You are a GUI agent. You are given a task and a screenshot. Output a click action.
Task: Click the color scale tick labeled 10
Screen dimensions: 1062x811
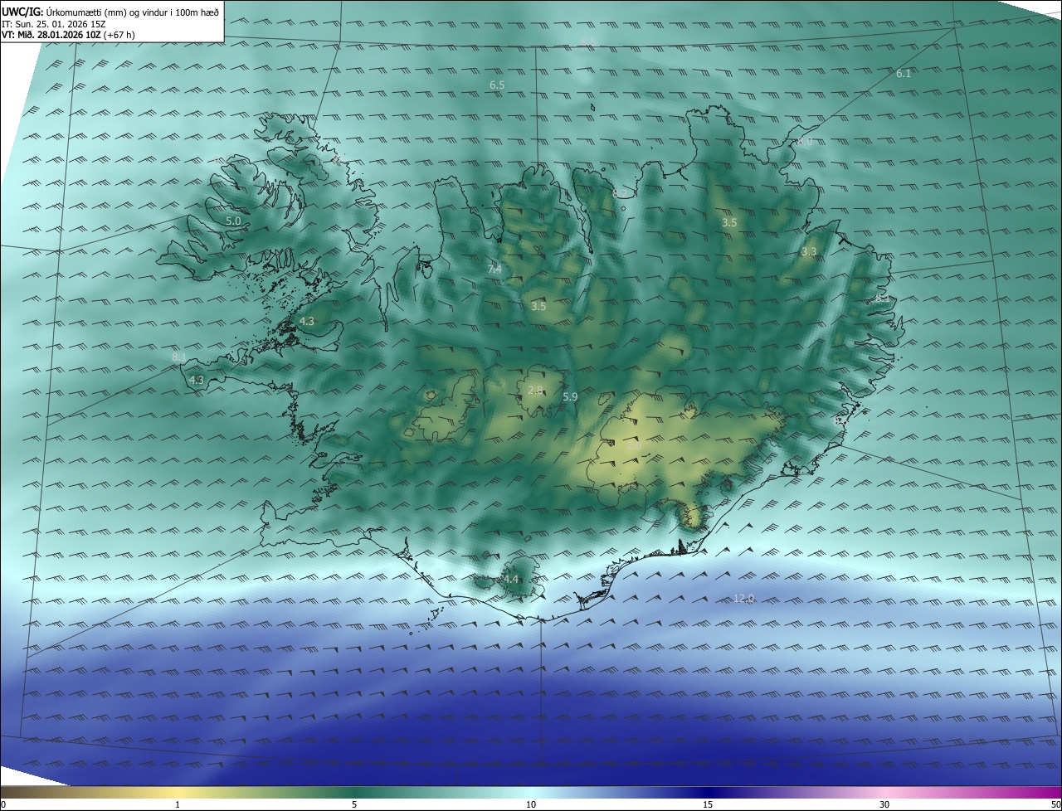[x=531, y=805]
